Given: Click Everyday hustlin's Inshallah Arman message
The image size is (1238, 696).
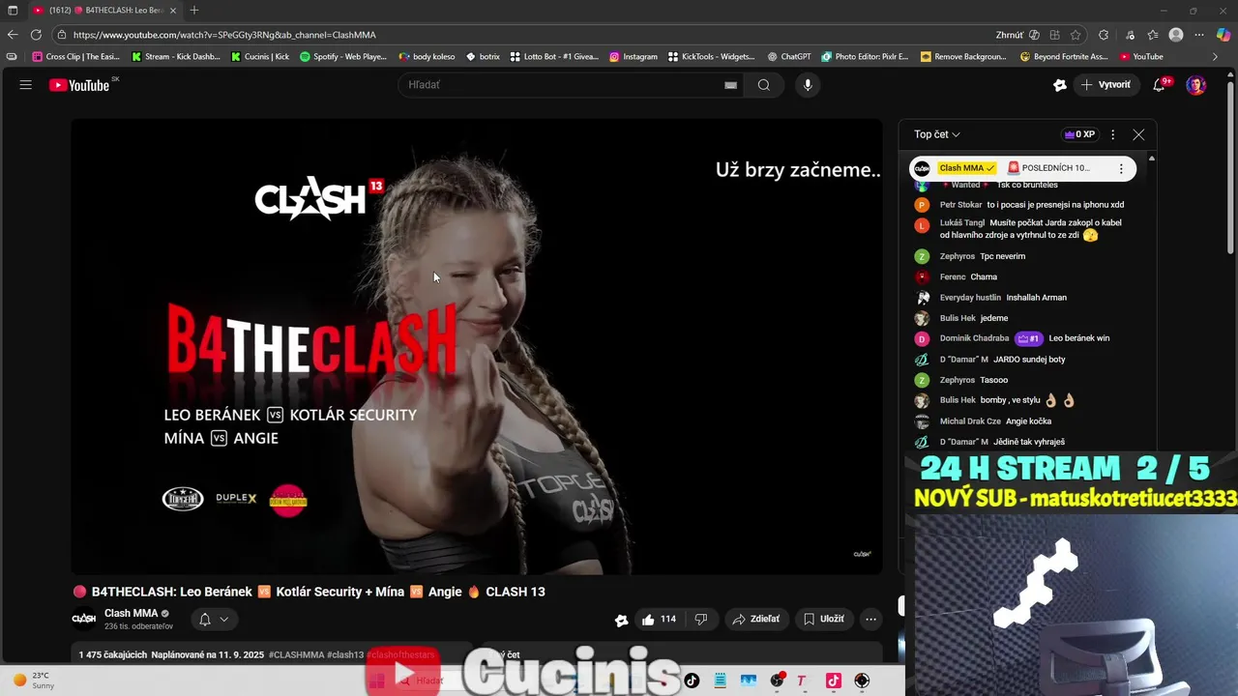Looking at the screenshot, I should [1025, 298].
